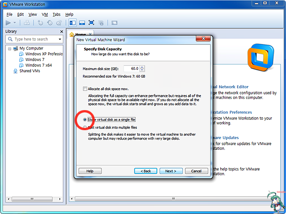Click the Next button in wizard
Screen dimensions: 286x214
171,171
